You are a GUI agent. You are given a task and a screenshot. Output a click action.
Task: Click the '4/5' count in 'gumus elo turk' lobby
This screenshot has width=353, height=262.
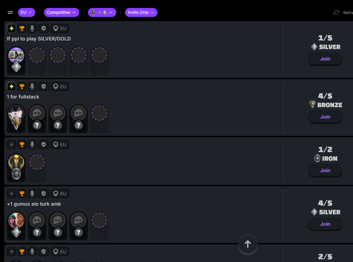(325, 203)
